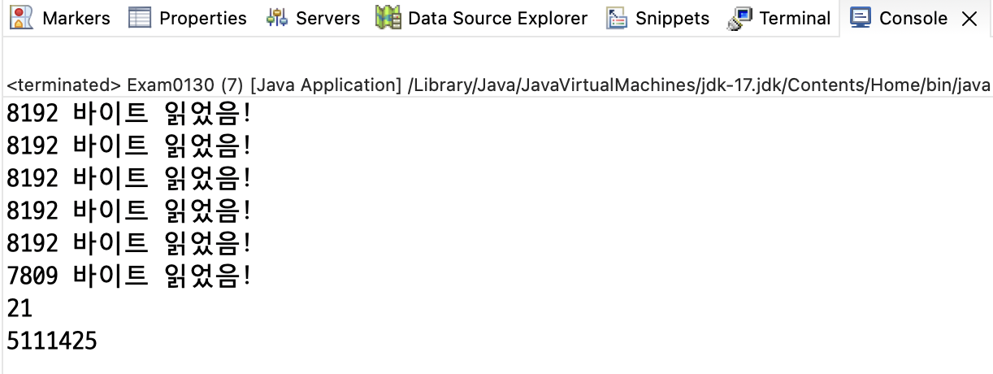The width and height of the screenshot is (993, 374).
Task: Click the Snippets view icon
Action: (617, 17)
